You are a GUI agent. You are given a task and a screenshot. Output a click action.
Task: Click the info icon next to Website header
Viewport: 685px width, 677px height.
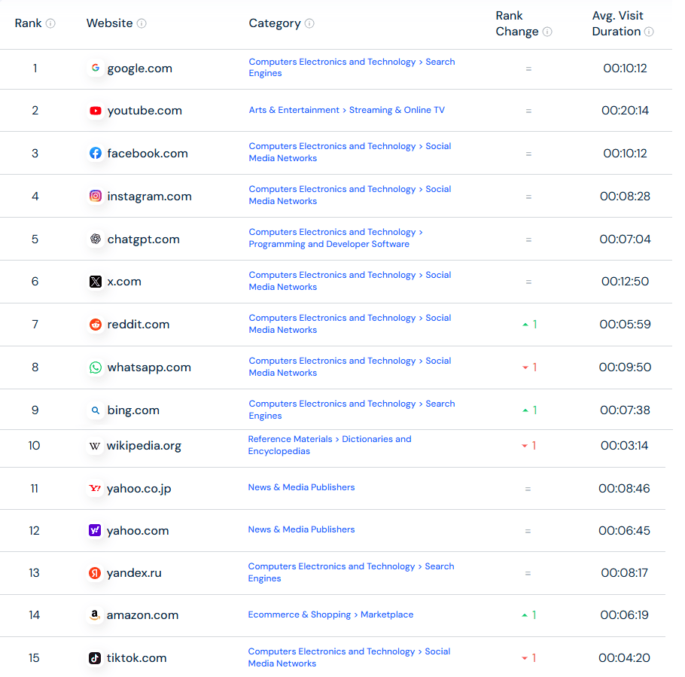(x=142, y=23)
